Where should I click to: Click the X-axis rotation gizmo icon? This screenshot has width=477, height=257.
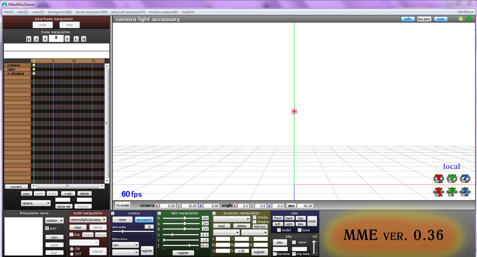(x=439, y=179)
